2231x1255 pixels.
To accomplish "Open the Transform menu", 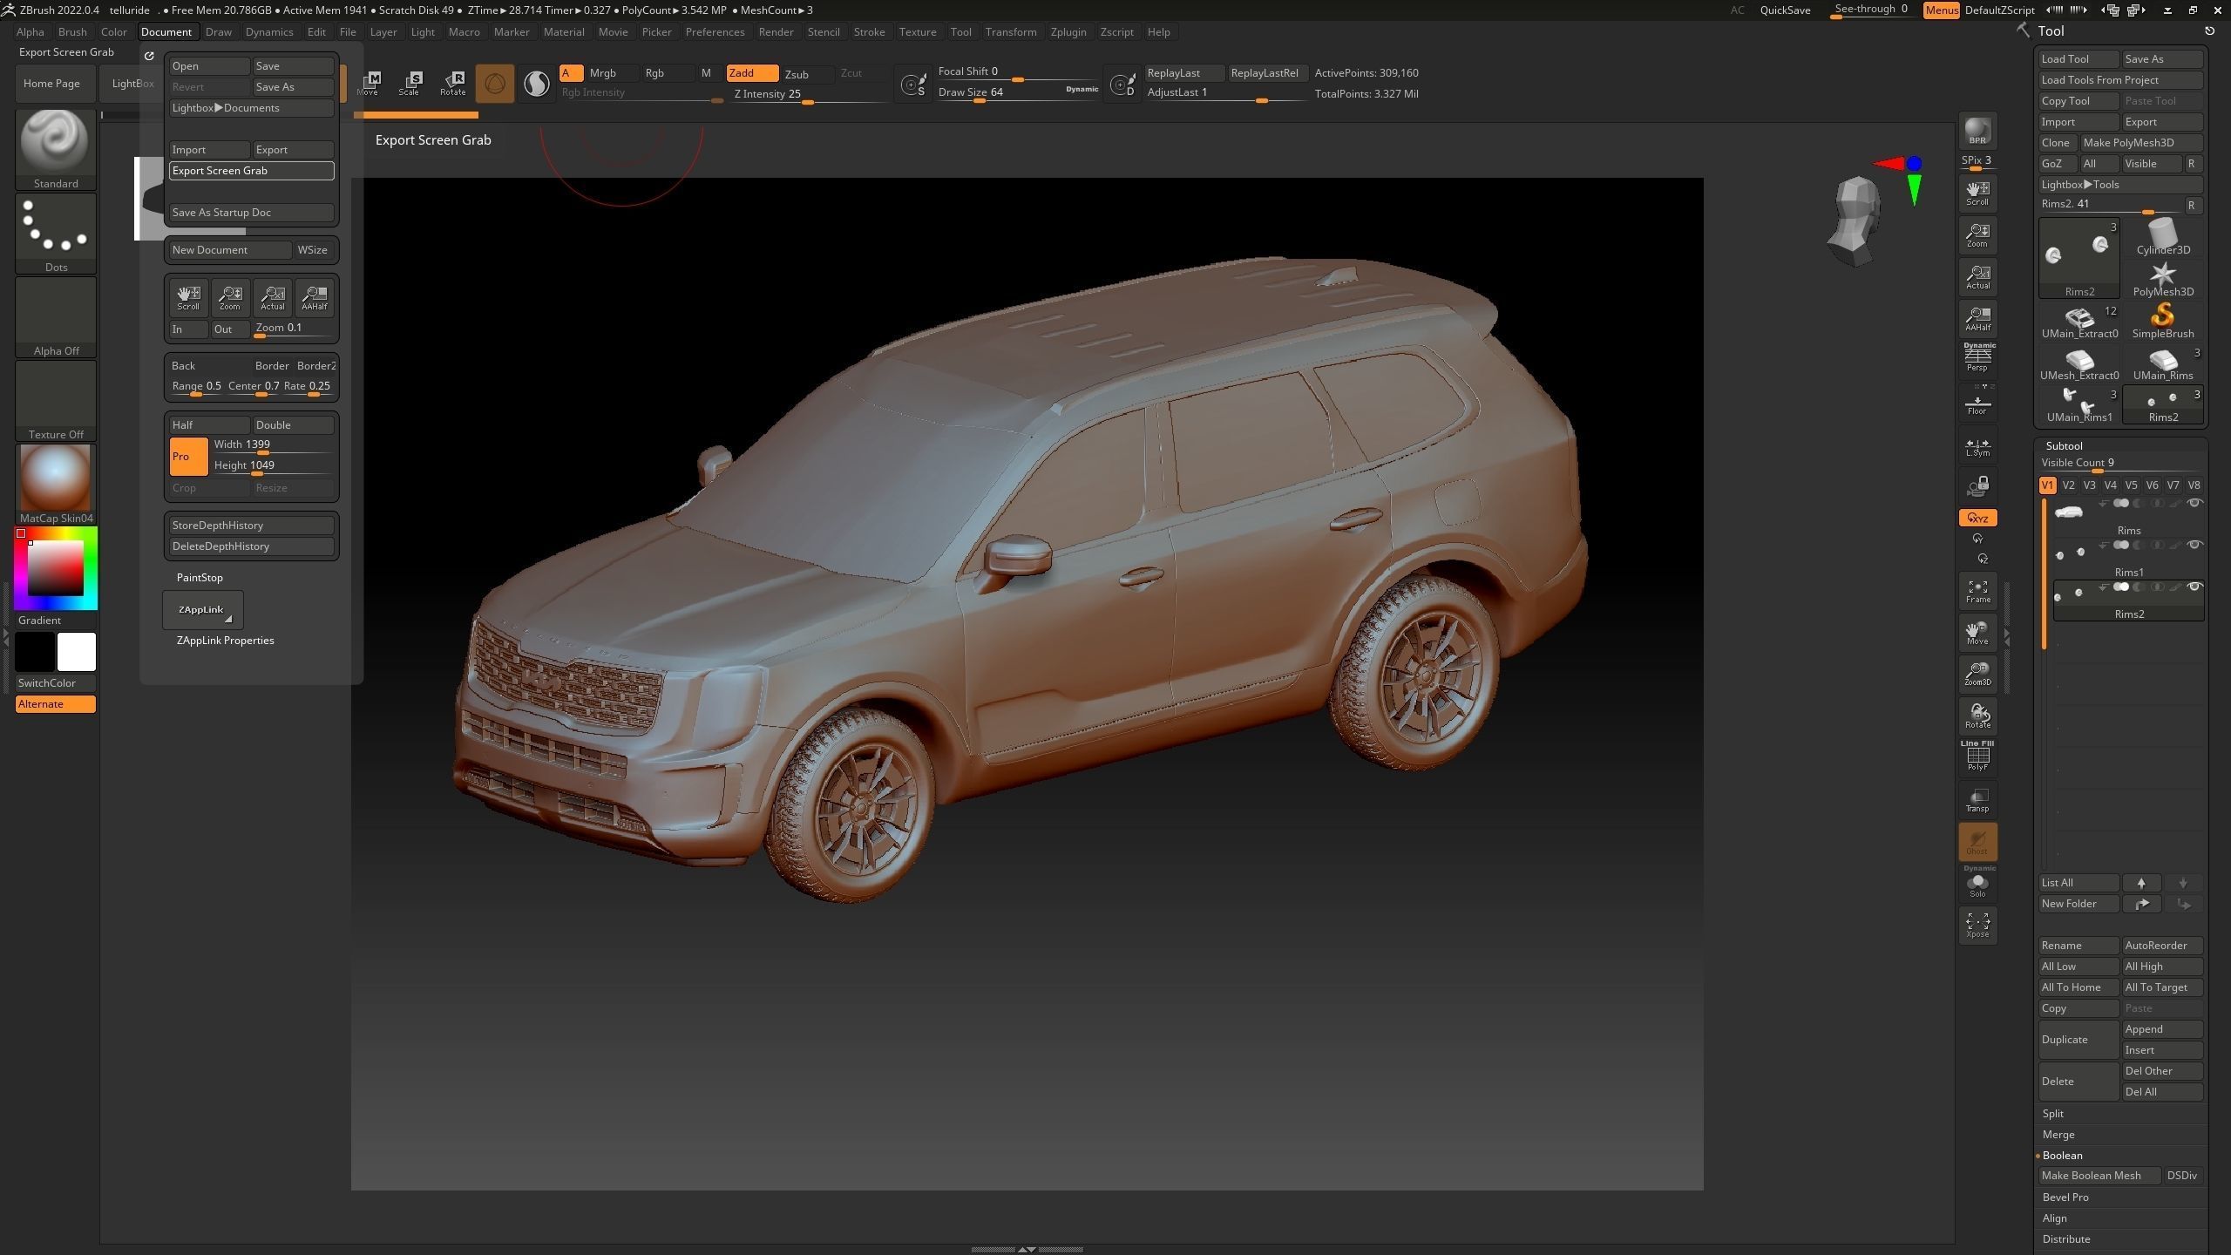I will point(1011,31).
